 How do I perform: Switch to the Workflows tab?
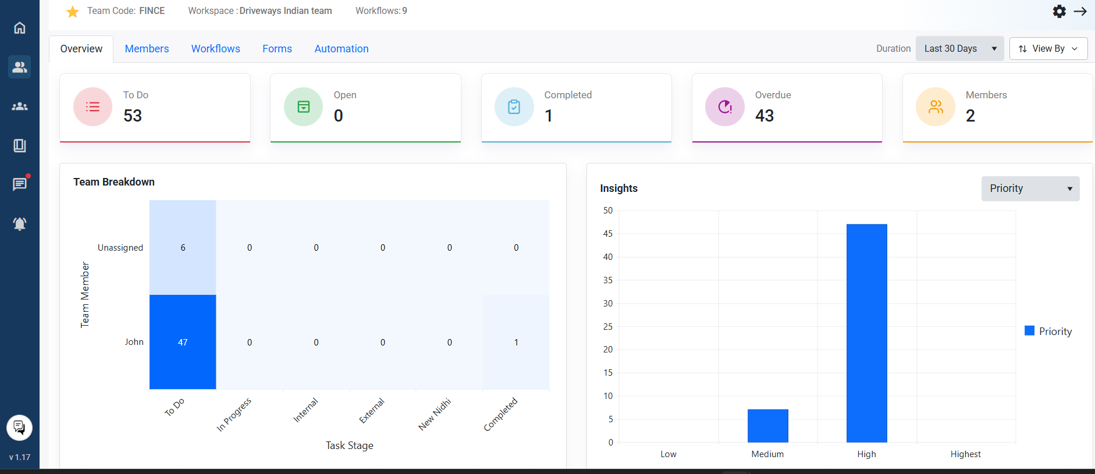tap(215, 49)
